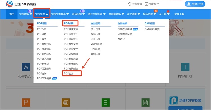Viewport: 211px width, 110px height.
Task: Click the green E Excel icon
Action: pyautogui.click(x=105, y=102)
